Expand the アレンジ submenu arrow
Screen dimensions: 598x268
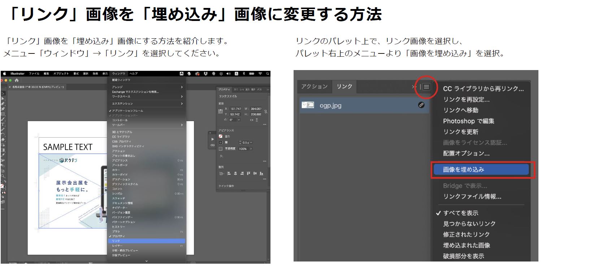coord(182,87)
